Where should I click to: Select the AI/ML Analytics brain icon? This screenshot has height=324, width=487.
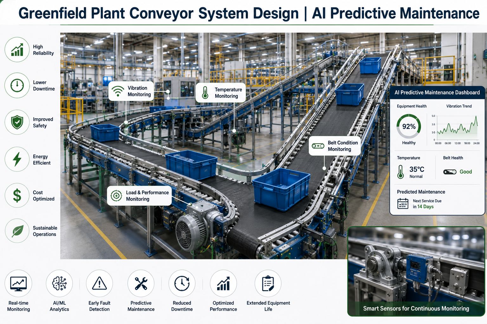59,283
